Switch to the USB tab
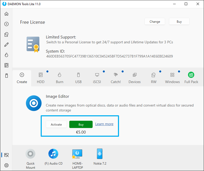 coord(78,78)
